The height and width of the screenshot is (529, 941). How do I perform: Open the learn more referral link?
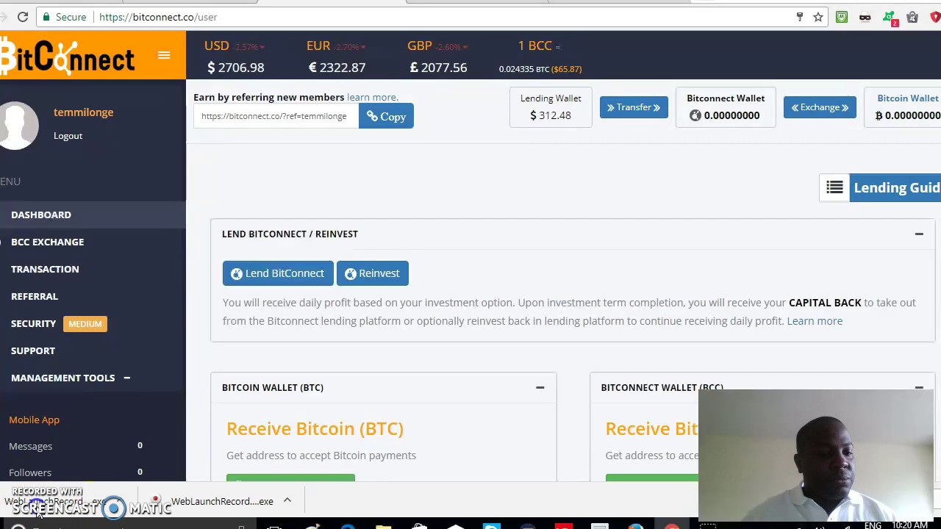tap(372, 97)
